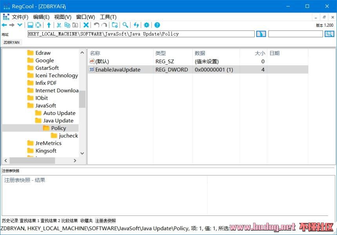The height and width of the screenshot is (235, 337).
Task: Switch to the 收藏夹 bottom tab
Action: [87, 221]
